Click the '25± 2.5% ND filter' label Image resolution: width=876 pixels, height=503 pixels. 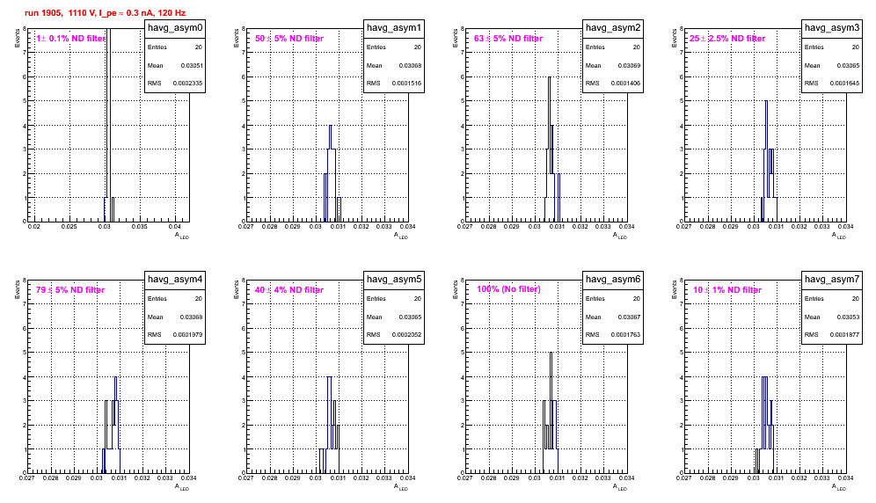click(x=727, y=39)
